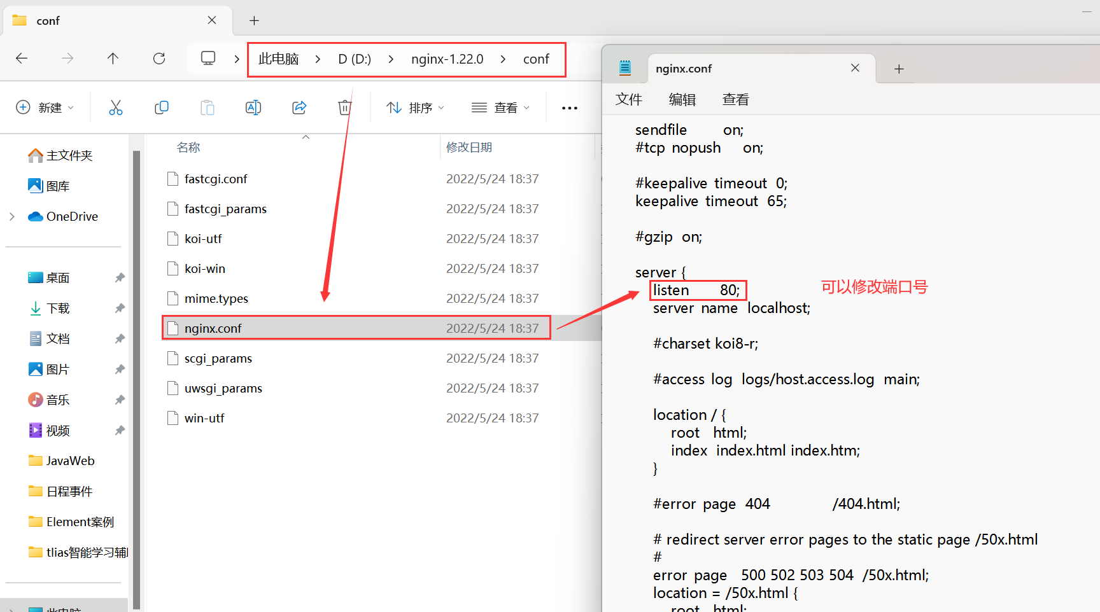Image resolution: width=1100 pixels, height=612 pixels.
Task: Expand chevron after nginx-1.22.0 breadcrumb
Action: pos(504,59)
